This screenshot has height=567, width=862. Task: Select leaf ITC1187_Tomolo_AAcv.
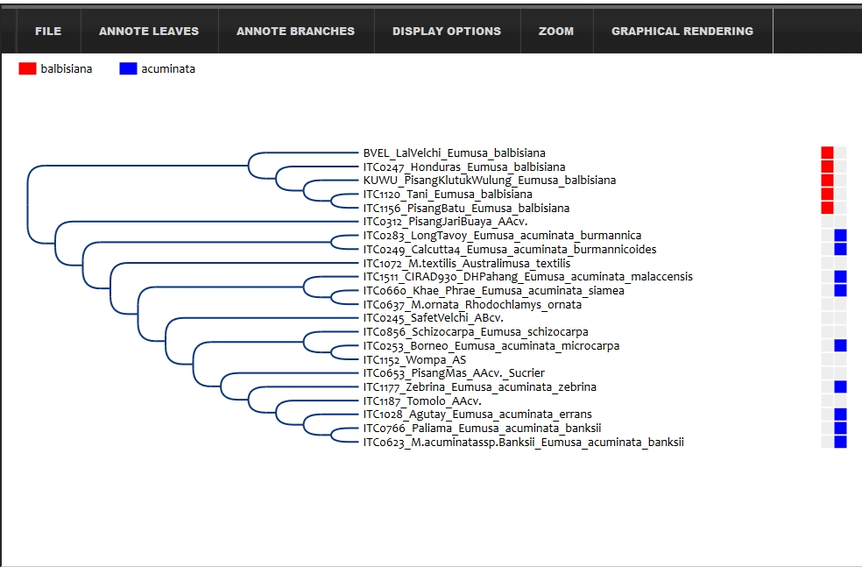click(422, 400)
